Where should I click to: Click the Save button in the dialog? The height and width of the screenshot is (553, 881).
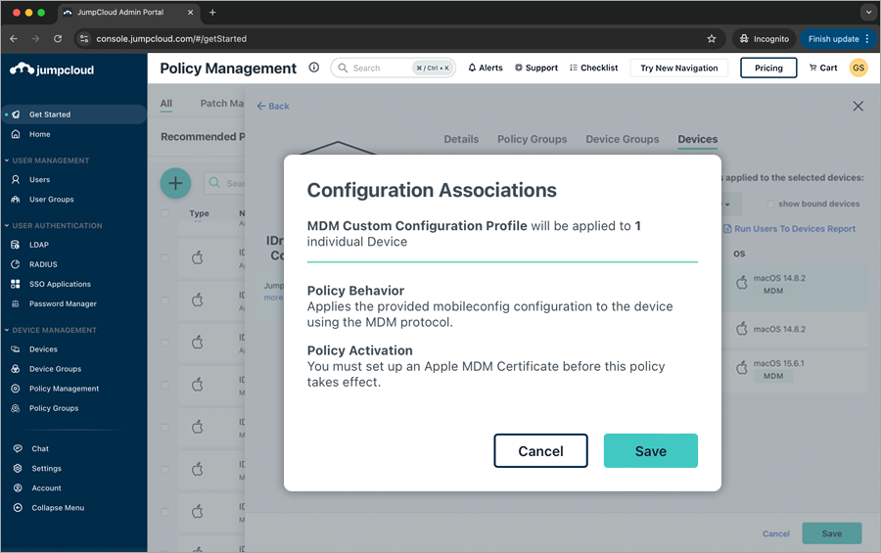(650, 451)
